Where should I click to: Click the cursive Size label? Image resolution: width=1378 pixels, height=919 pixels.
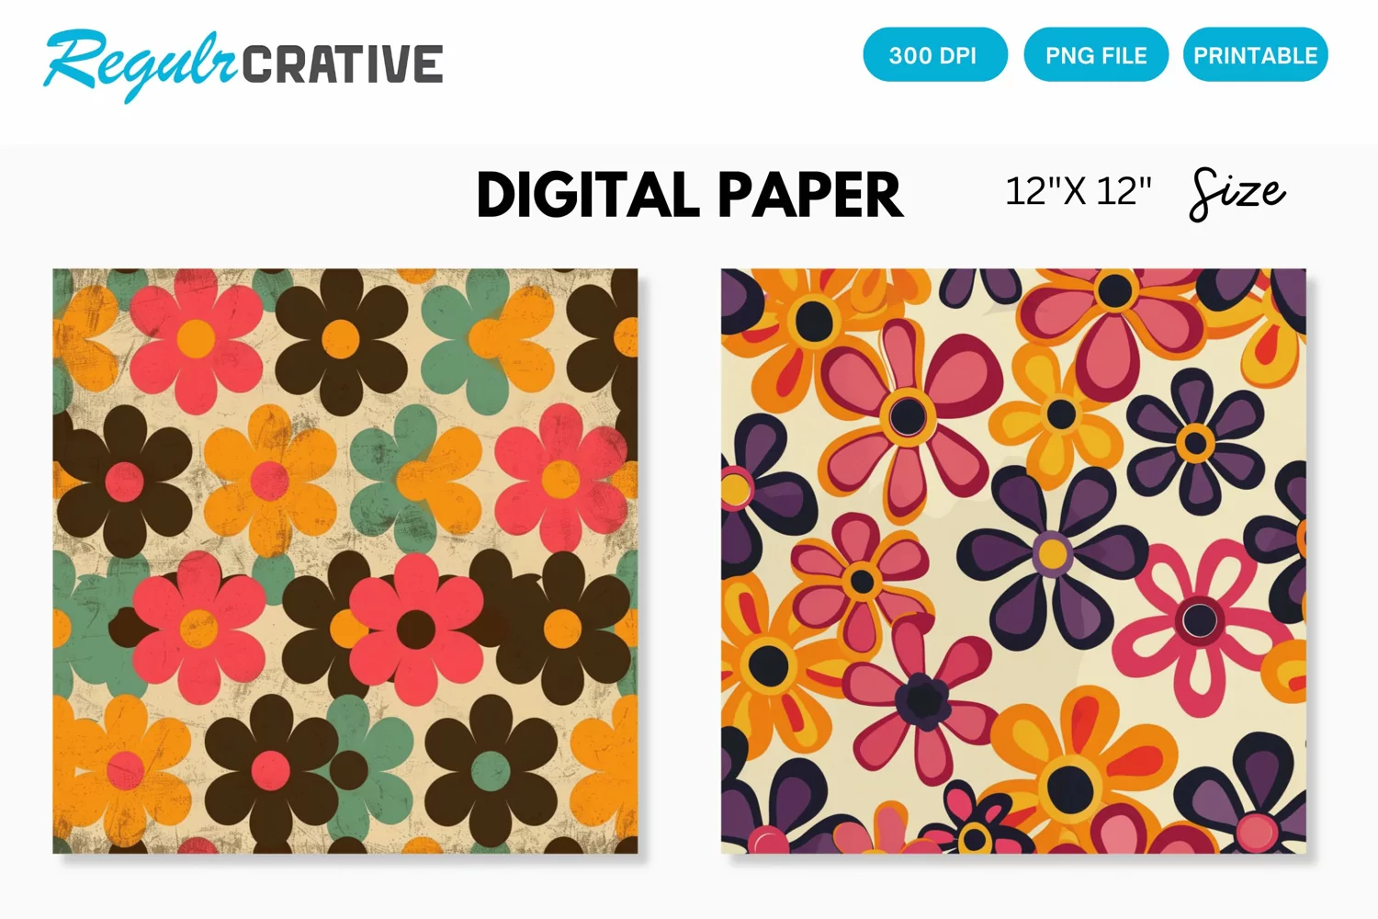tap(1237, 193)
